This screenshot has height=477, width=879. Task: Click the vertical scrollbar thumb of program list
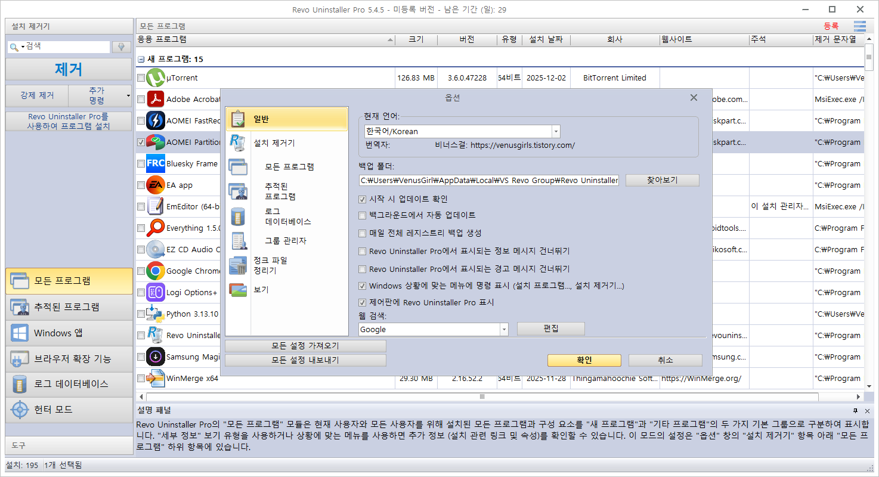869,57
